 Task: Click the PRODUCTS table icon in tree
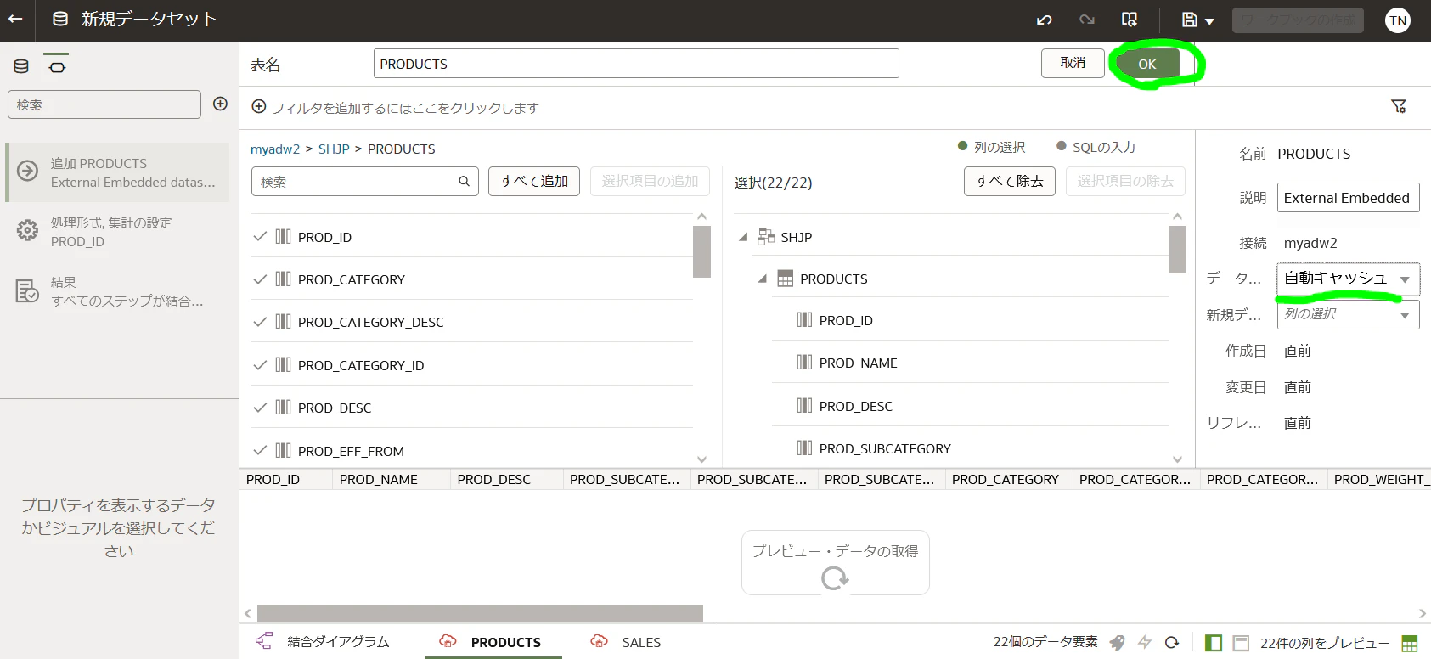pos(785,279)
